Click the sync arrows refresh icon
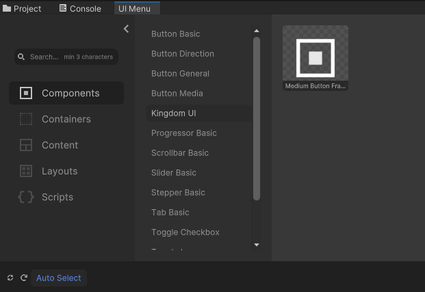 pyautogui.click(x=10, y=278)
